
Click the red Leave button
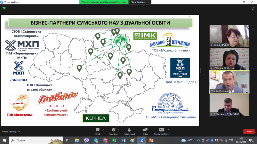[x=249, y=131]
